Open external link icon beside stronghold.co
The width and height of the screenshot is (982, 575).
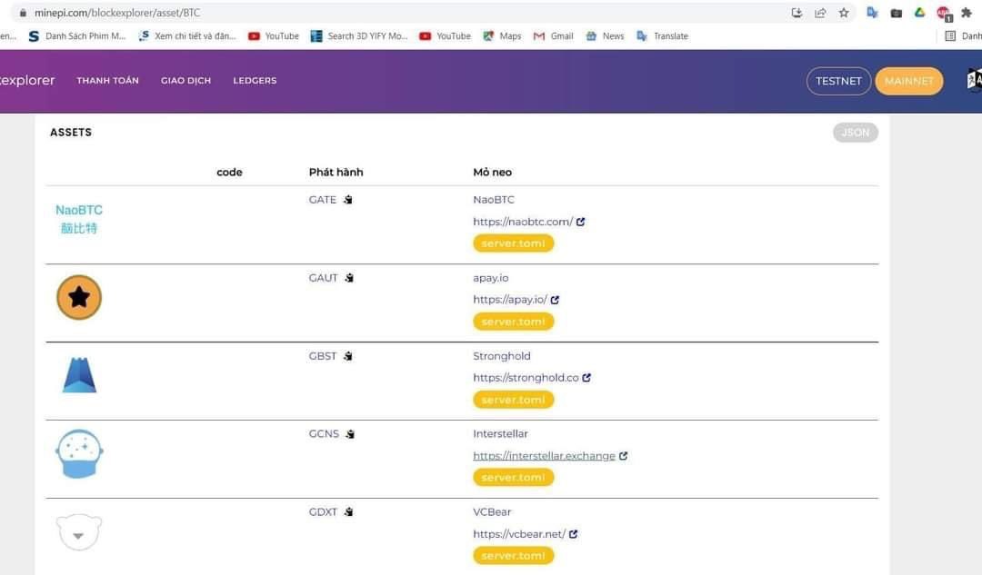click(586, 377)
